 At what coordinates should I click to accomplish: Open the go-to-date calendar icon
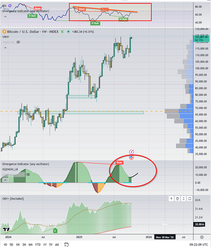click(x=67, y=244)
